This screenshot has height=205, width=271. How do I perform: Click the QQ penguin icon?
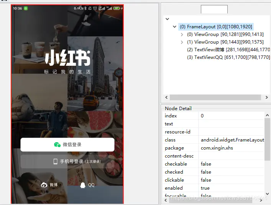click(x=83, y=185)
